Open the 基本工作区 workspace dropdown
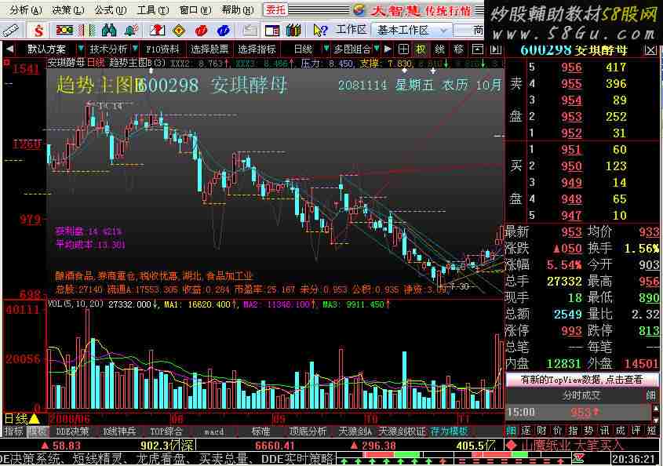663x466 pixels. click(x=410, y=30)
